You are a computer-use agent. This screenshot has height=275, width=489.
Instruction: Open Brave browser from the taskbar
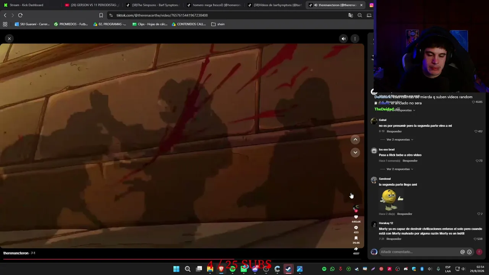(x=221, y=269)
